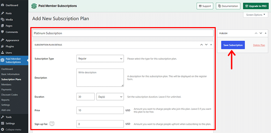This screenshot has width=271, height=133.
Task: Click the Pages icon in sidebar
Action: pos(2,26)
